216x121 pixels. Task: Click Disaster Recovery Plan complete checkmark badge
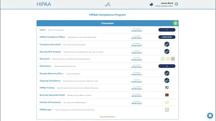(167, 73)
